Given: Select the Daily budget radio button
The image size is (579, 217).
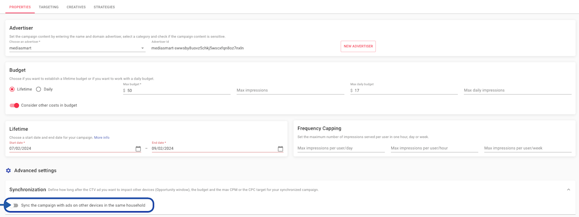Looking at the screenshot, I should [x=38, y=90].
